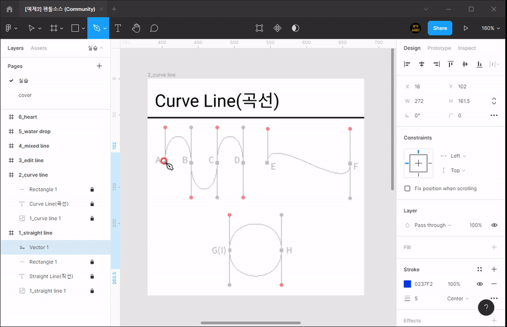Toggle layer visibility eye in Layer section
This screenshot has height=327, width=507.
coord(494,225)
